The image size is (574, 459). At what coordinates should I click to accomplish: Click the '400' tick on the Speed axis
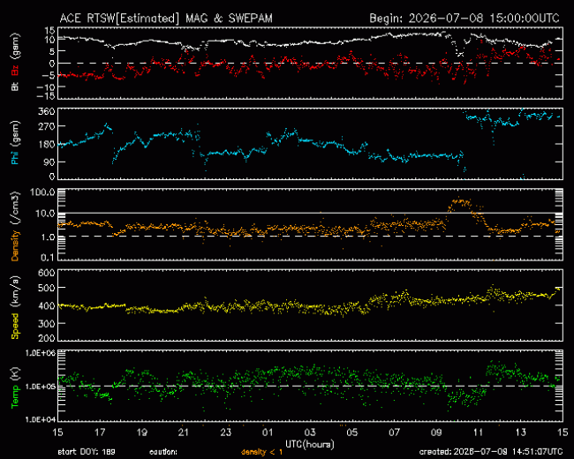[x=47, y=305]
